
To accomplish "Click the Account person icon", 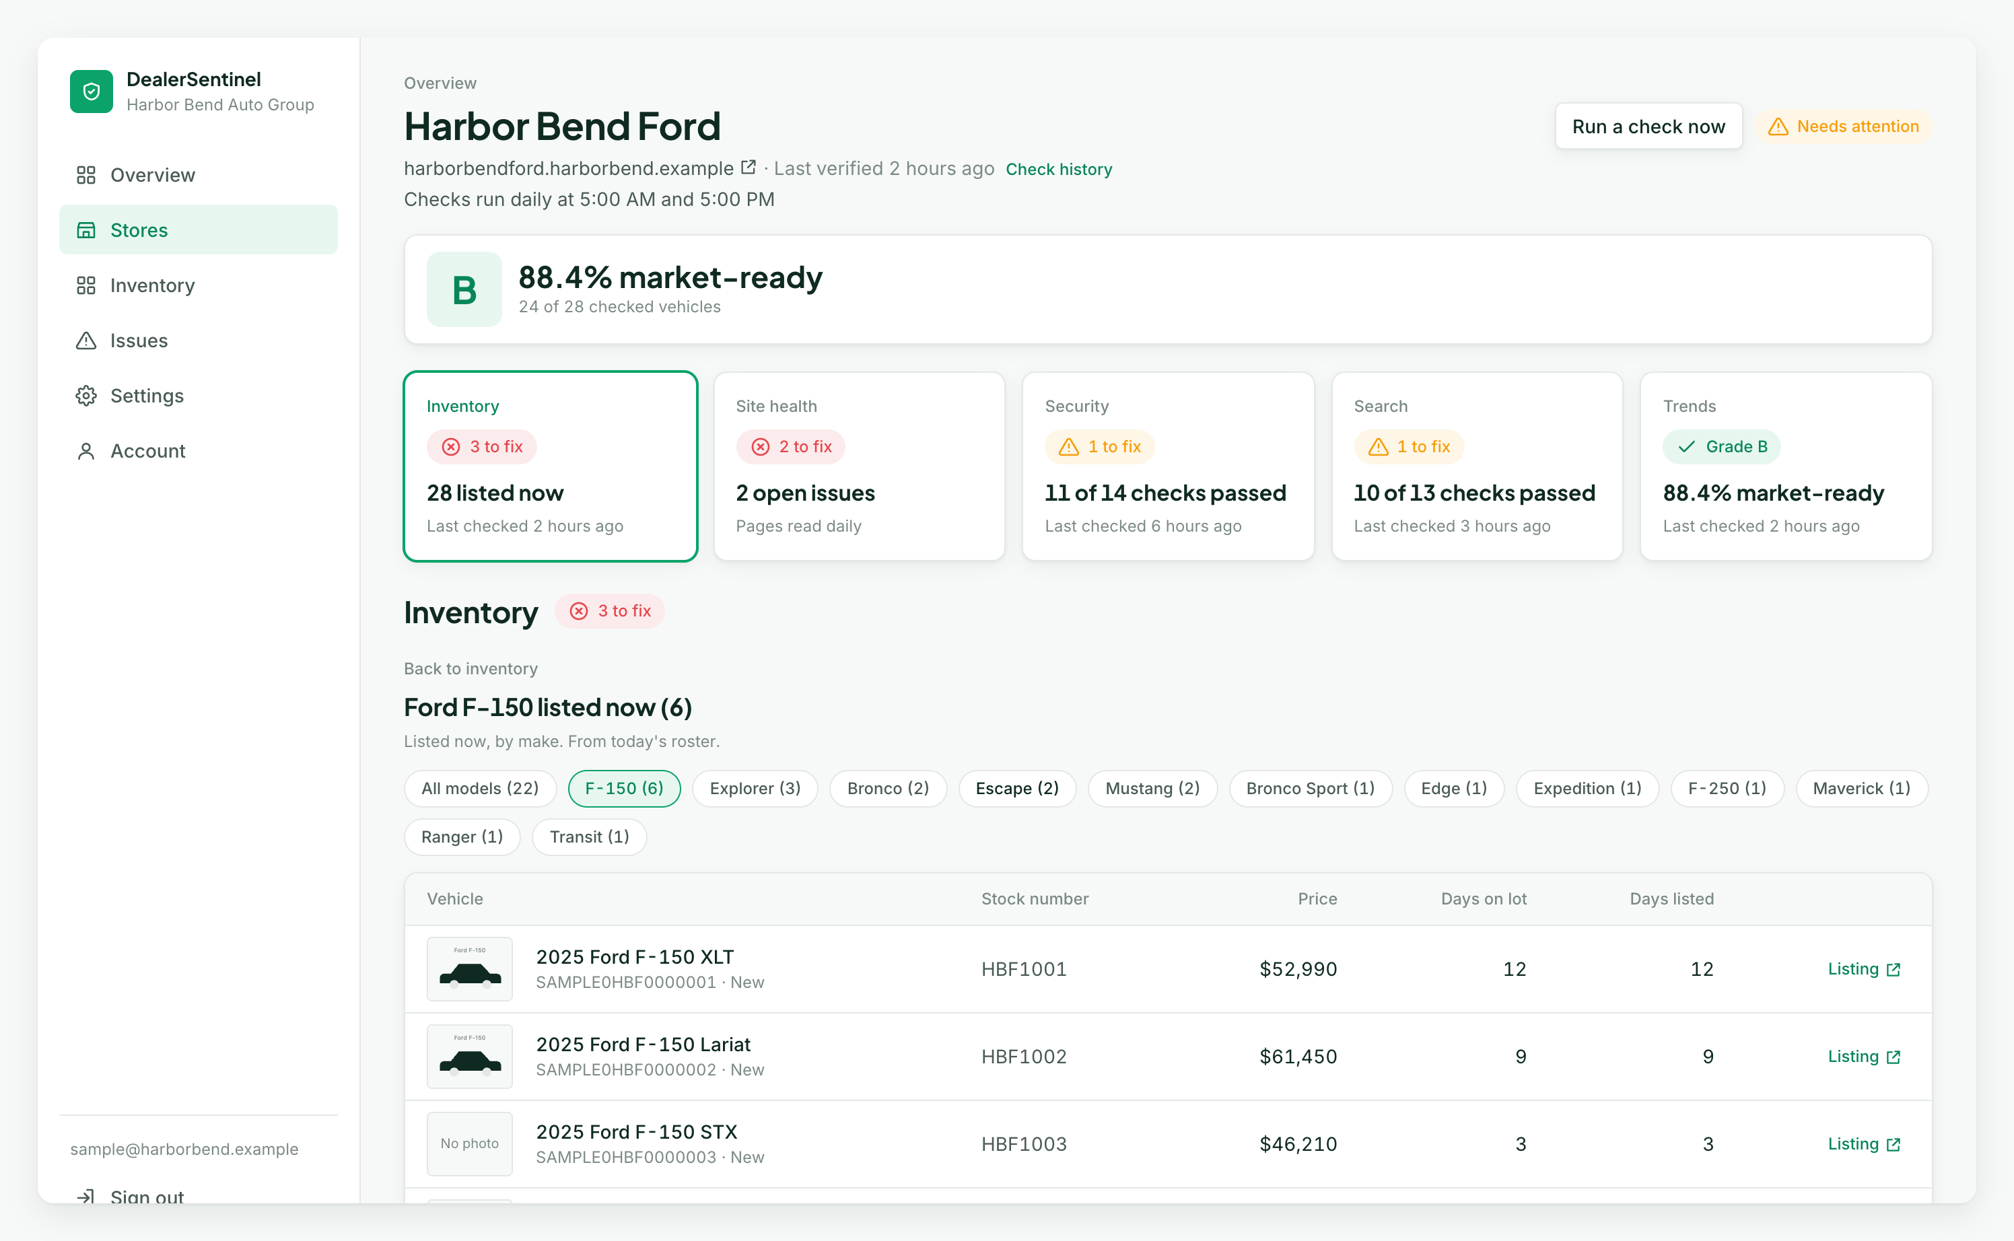I will [x=86, y=451].
